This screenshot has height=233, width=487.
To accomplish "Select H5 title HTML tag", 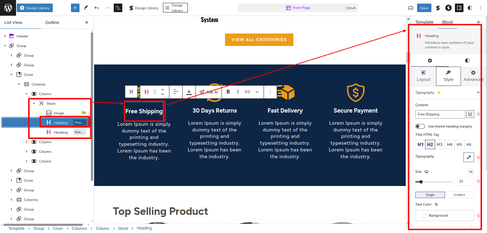I will (459, 145).
